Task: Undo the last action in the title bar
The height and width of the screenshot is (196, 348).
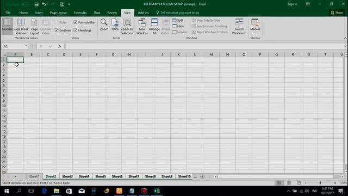Action: click(x=43, y=4)
